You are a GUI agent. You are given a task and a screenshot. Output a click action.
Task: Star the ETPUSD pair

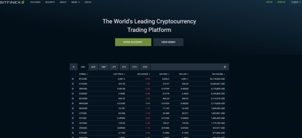73,133
